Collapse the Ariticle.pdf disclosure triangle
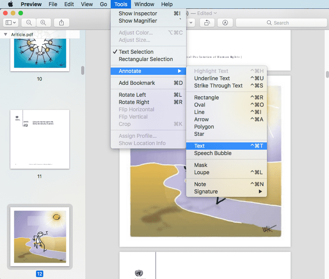Viewport: 329px width, 279px height. [x=5, y=34]
